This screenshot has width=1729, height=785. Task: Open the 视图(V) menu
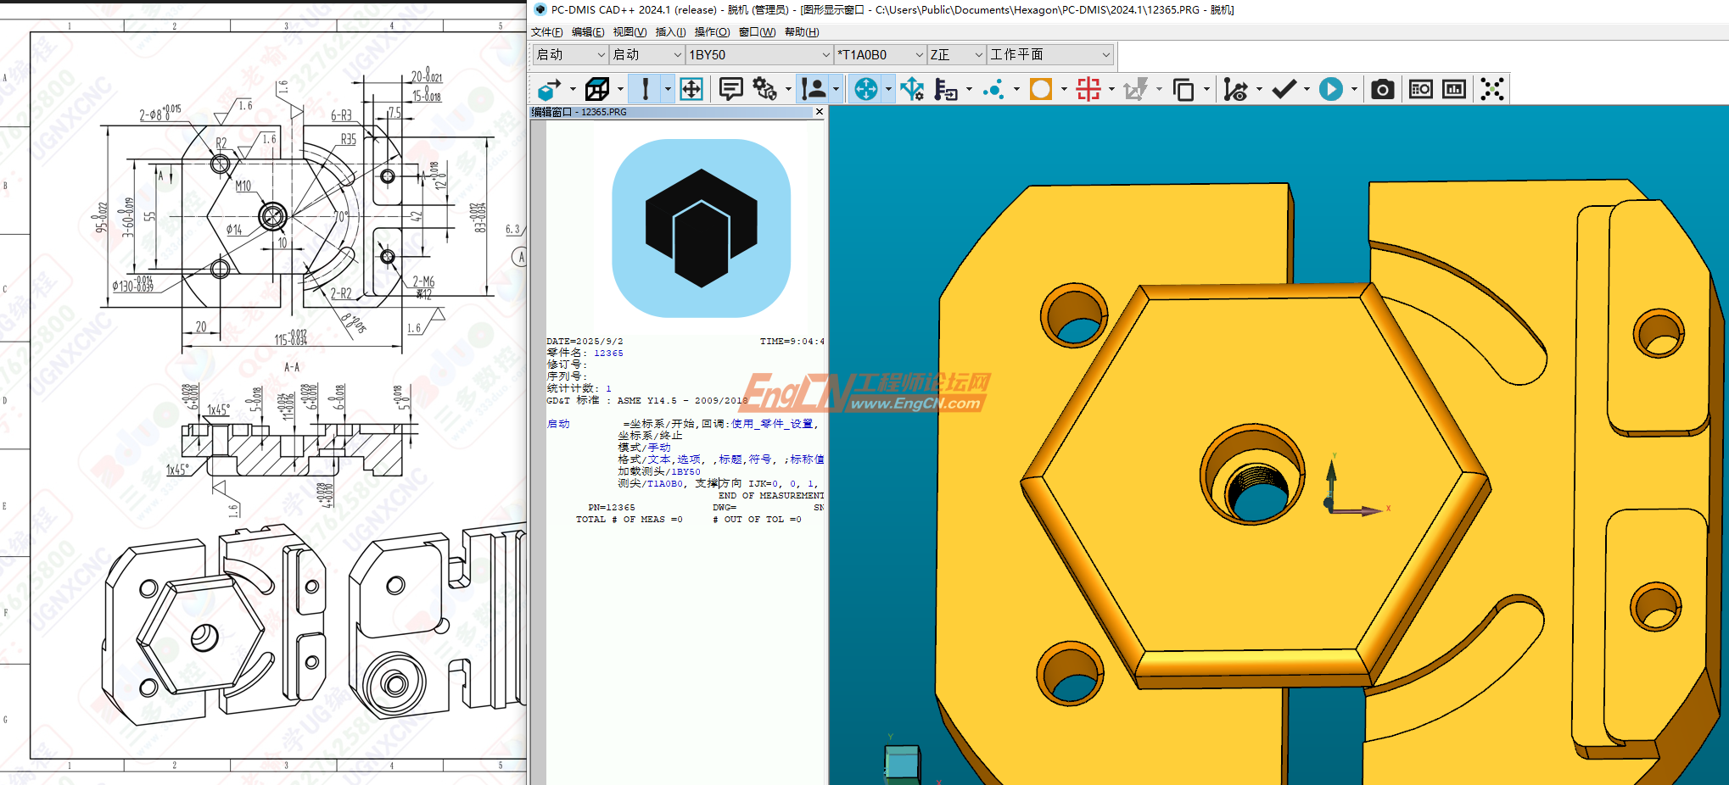pyautogui.click(x=629, y=32)
